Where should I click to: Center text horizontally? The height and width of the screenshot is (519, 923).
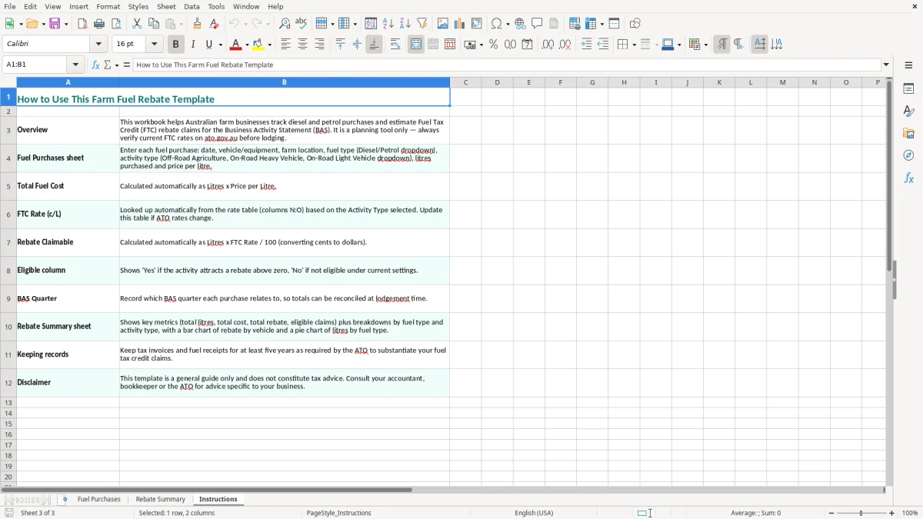tap(302, 45)
